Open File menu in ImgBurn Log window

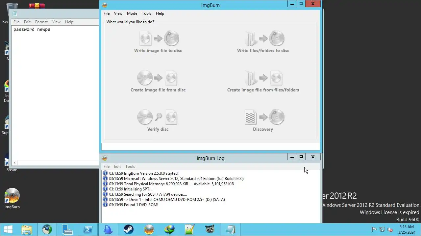point(107,167)
